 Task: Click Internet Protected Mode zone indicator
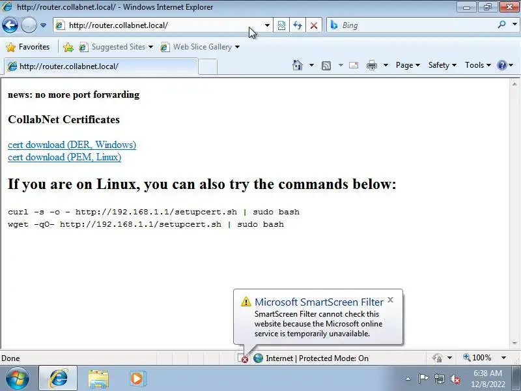[311, 358]
